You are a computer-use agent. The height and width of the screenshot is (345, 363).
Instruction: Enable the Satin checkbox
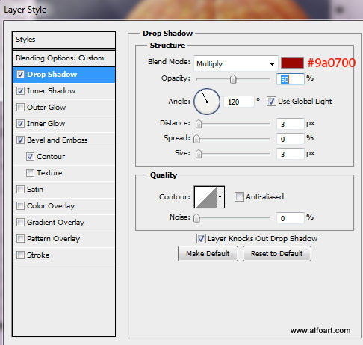20,190
